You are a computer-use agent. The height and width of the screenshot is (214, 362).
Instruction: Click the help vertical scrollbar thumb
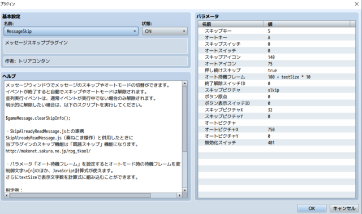185,119
